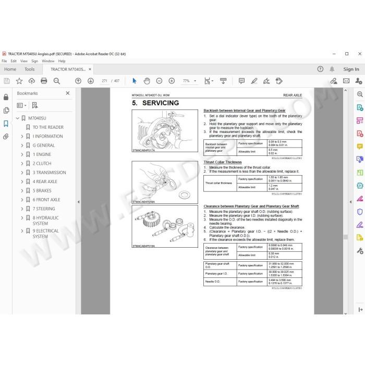Jump to 6 FRONT AXLE bookmark
This screenshot has height=365, width=365.
[x=46, y=200]
